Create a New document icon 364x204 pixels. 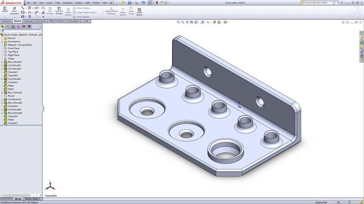[x=116, y=3]
